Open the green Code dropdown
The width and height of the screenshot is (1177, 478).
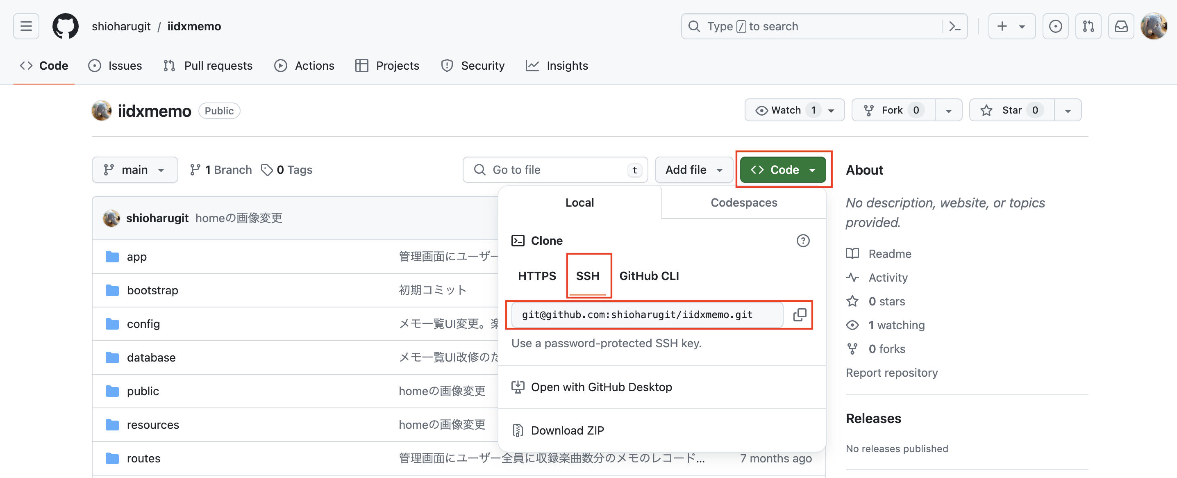pyautogui.click(x=783, y=170)
